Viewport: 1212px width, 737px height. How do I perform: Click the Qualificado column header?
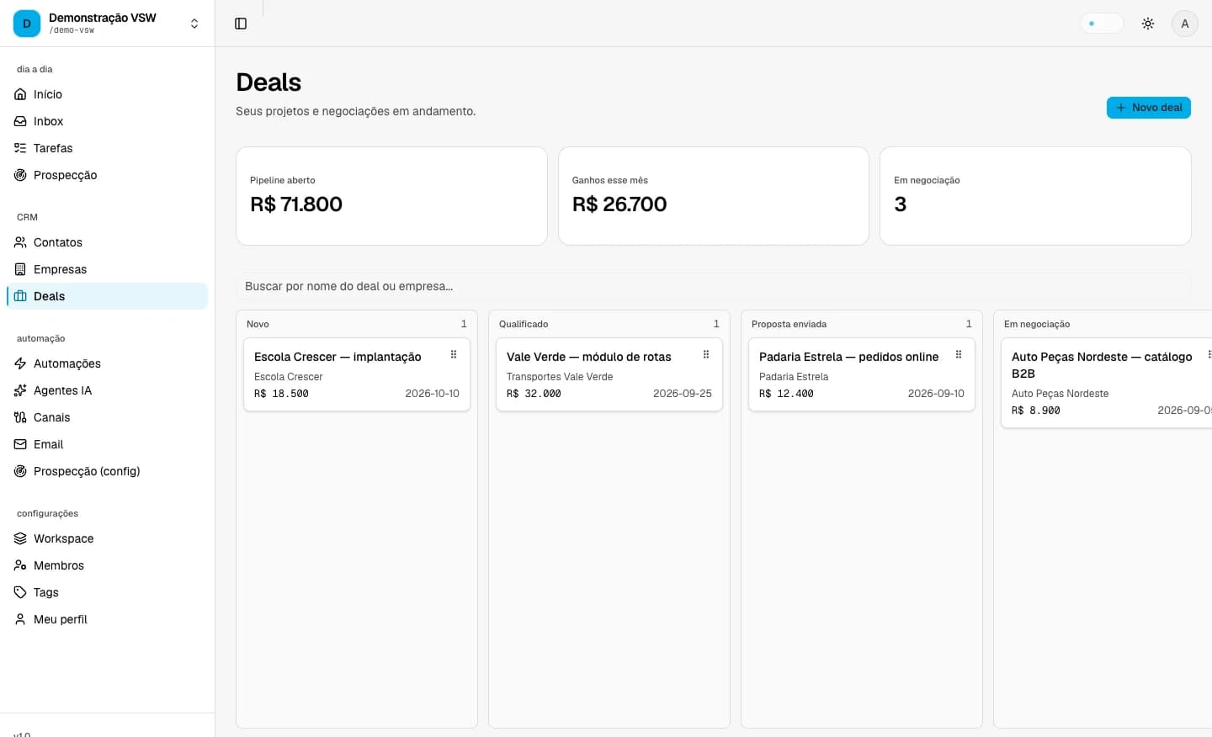click(x=609, y=324)
